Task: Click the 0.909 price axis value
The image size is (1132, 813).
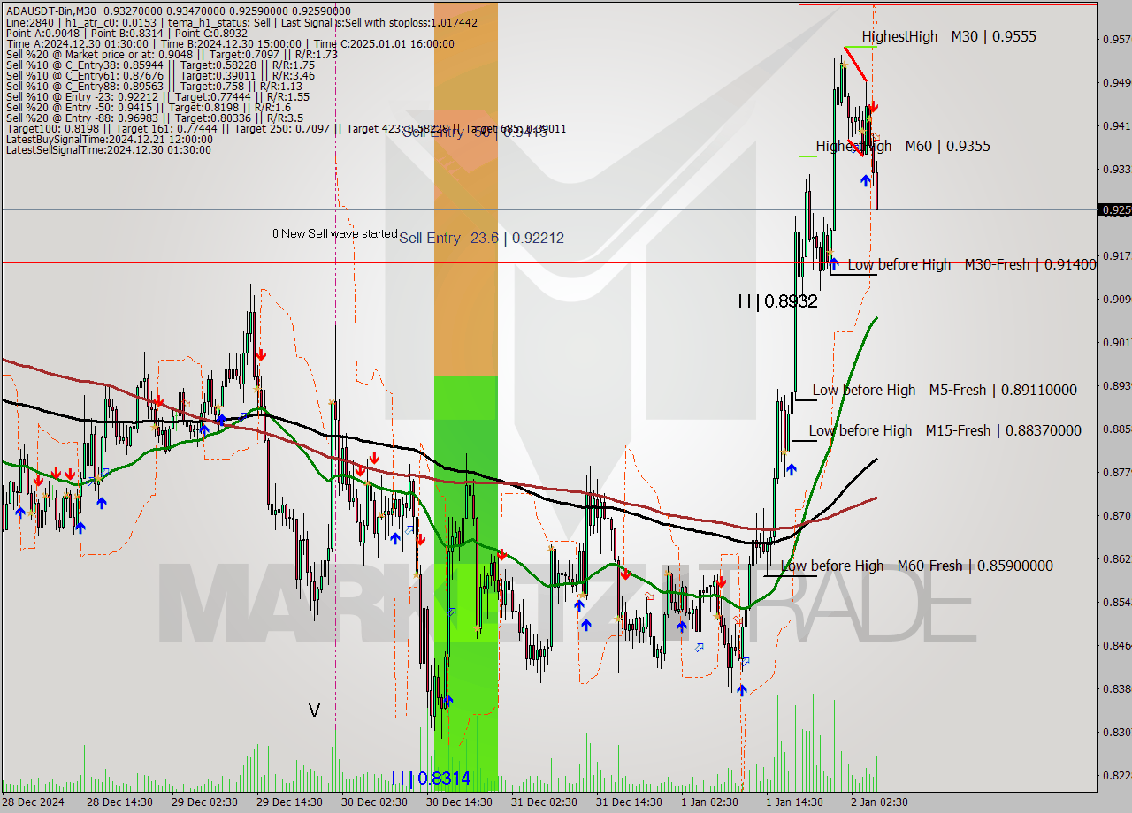Action: (1115, 299)
